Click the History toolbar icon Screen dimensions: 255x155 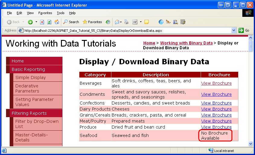pos(108,22)
